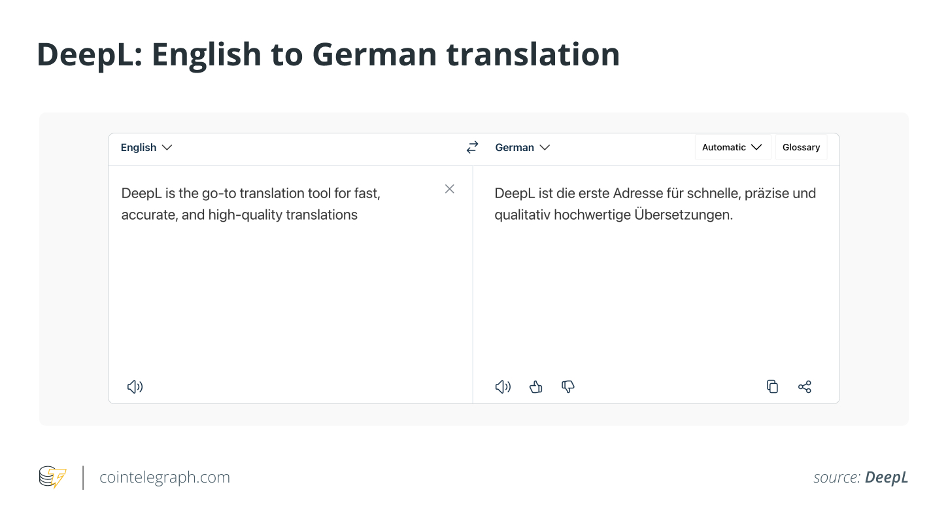
Task: Click the Cointelegraph coin logo
Action: pos(52,477)
